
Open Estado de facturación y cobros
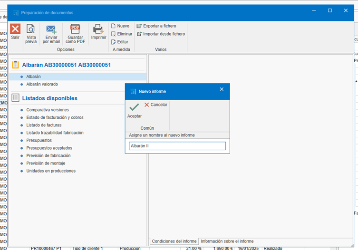(x=55, y=117)
